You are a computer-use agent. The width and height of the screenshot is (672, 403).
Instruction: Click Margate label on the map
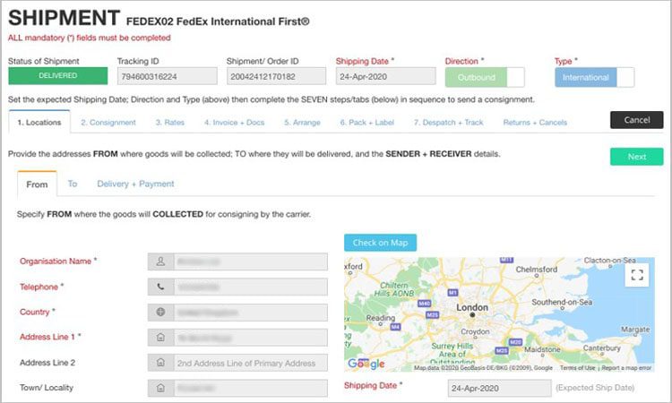(635, 330)
